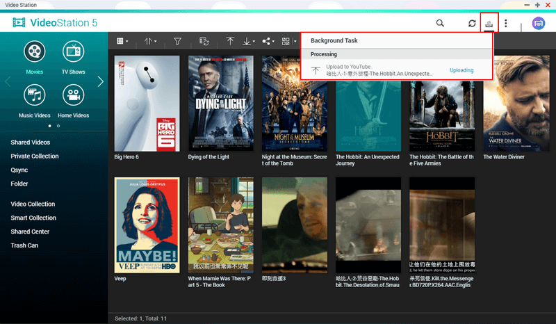
Task: Select the second category page dot
Action: (58, 126)
